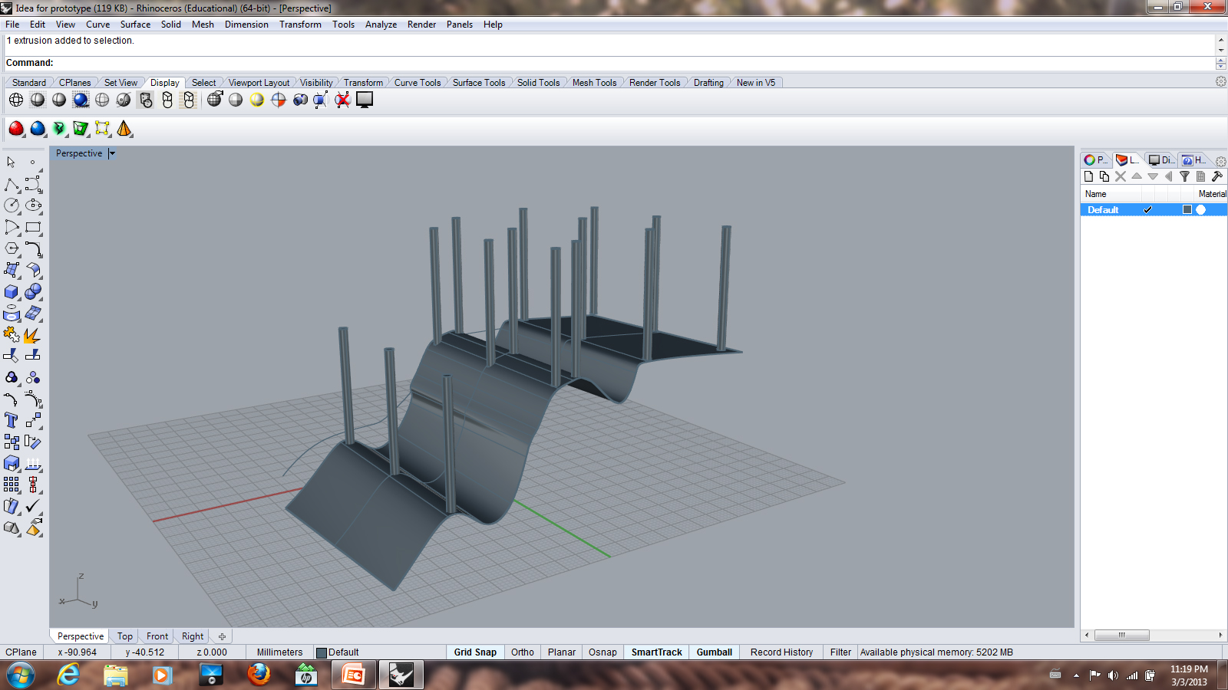Click the layer tools hammer icon
1228x690 pixels.
(1216, 176)
